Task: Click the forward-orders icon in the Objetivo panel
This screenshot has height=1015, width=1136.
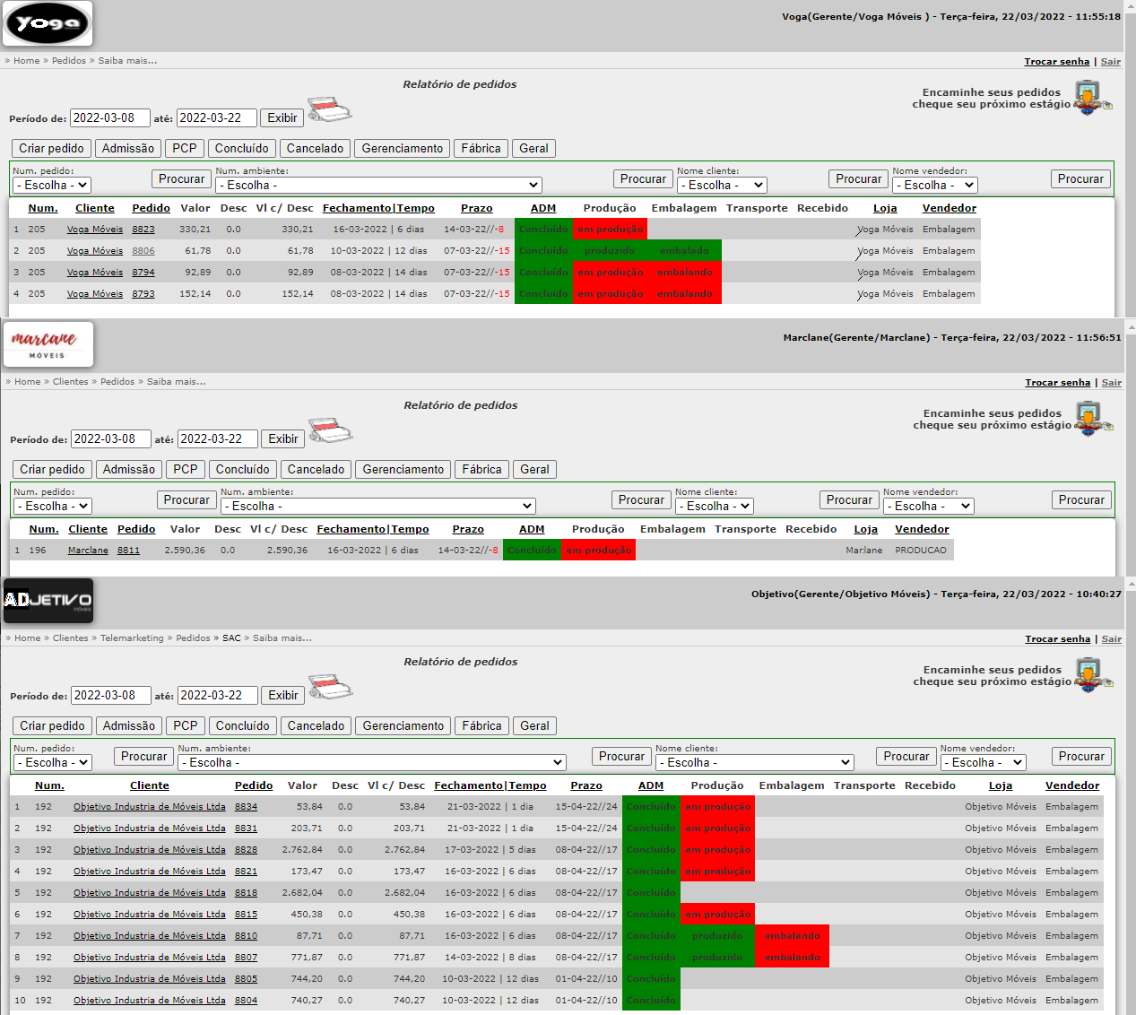Action: point(1094,675)
